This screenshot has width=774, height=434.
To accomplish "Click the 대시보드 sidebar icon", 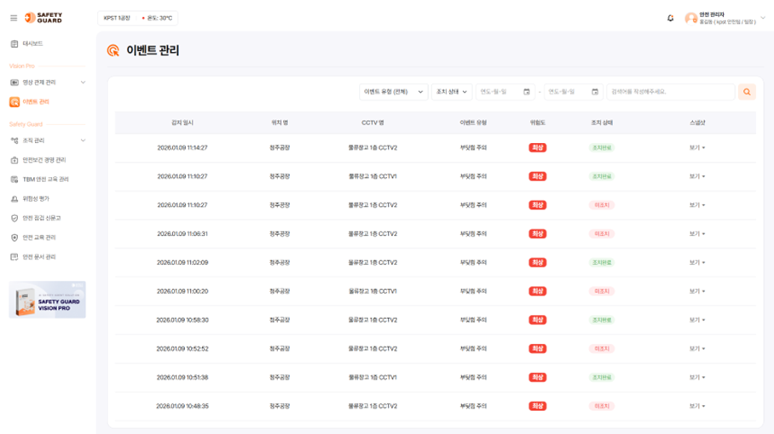I will coord(14,43).
